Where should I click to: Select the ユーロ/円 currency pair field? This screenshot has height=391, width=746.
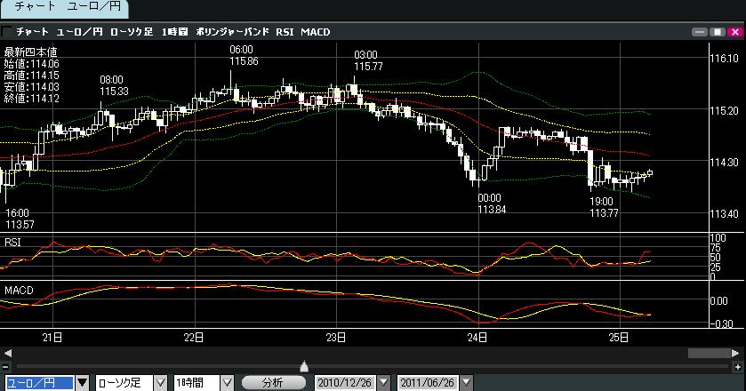pyautogui.click(x=40, y=382)
